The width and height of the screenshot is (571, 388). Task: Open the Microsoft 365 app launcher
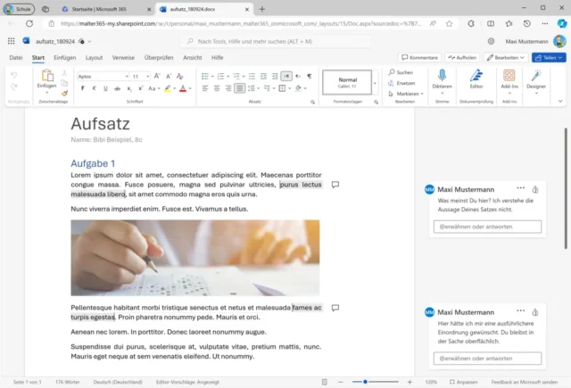click(11, 40)
